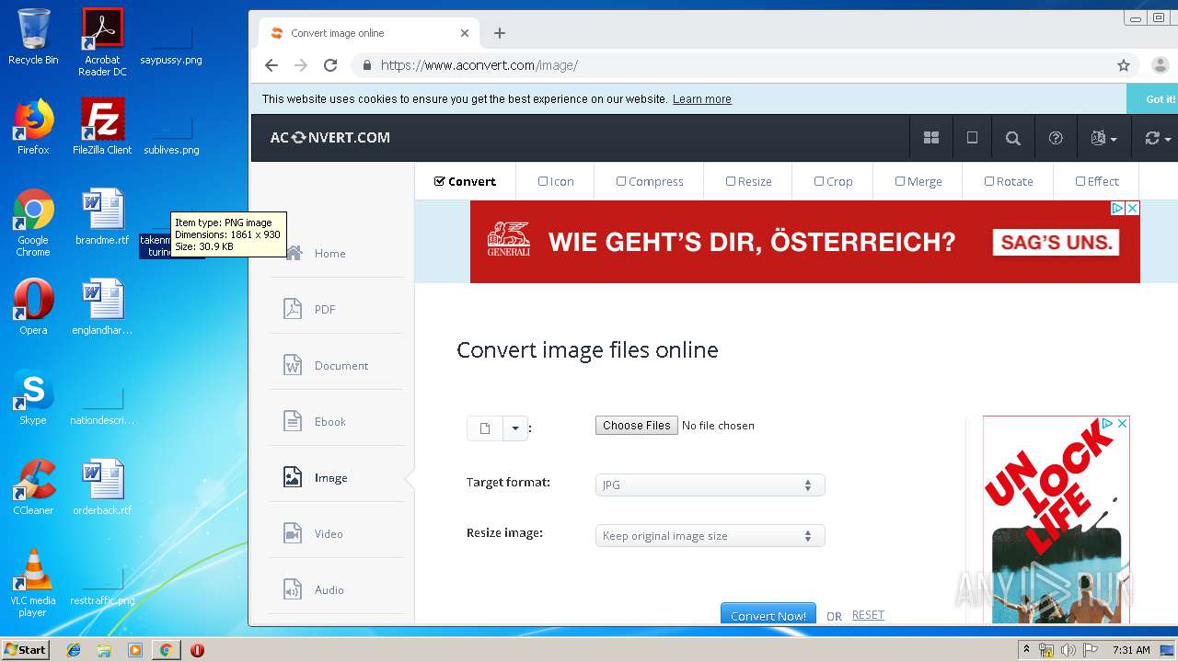Accept cookies with Got it button
The height and width of the screenshot is (662, 1178).
(1156, 99)
